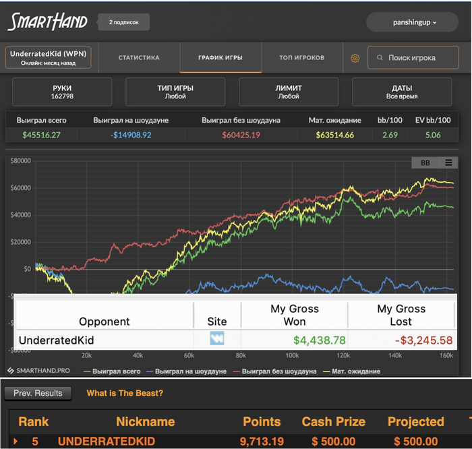Click the search magnifier icon
Viewport: 472px width, 449px height.
tap(380, 57)
